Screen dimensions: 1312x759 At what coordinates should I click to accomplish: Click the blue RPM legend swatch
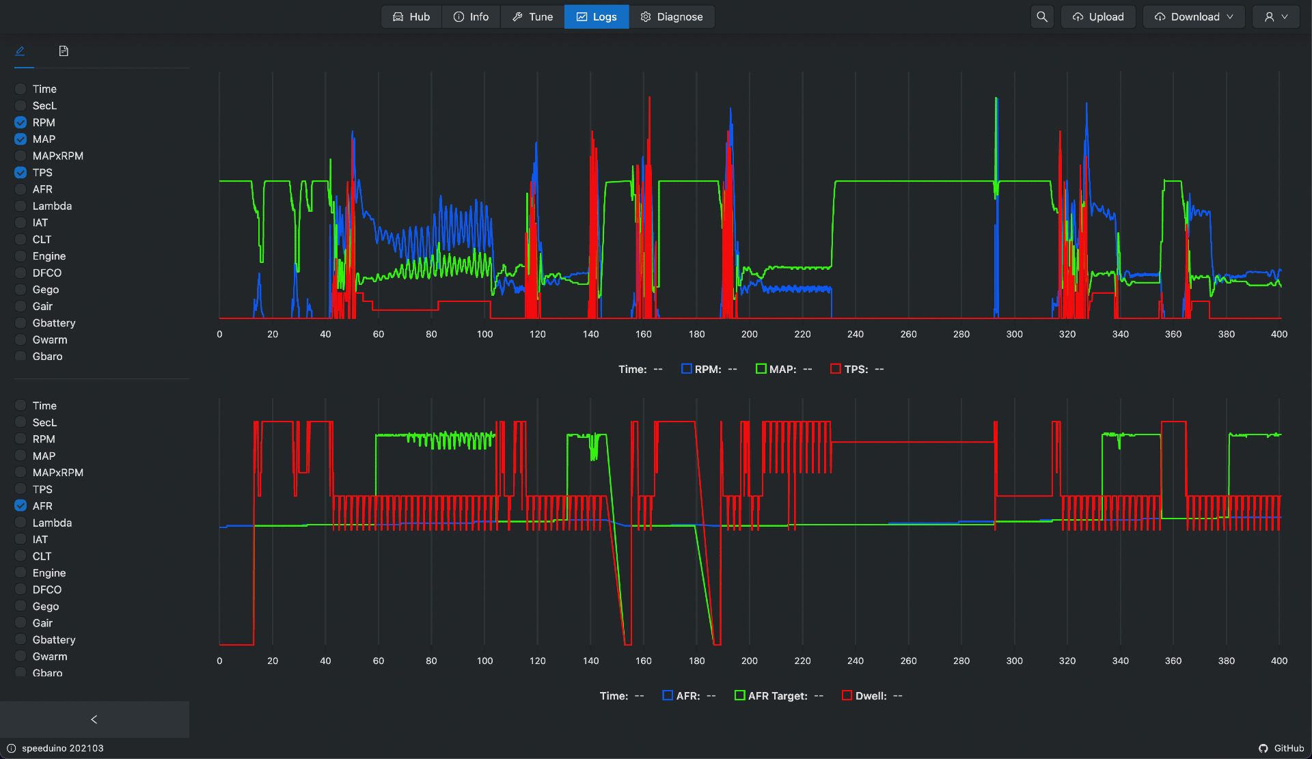pos(687,369)
